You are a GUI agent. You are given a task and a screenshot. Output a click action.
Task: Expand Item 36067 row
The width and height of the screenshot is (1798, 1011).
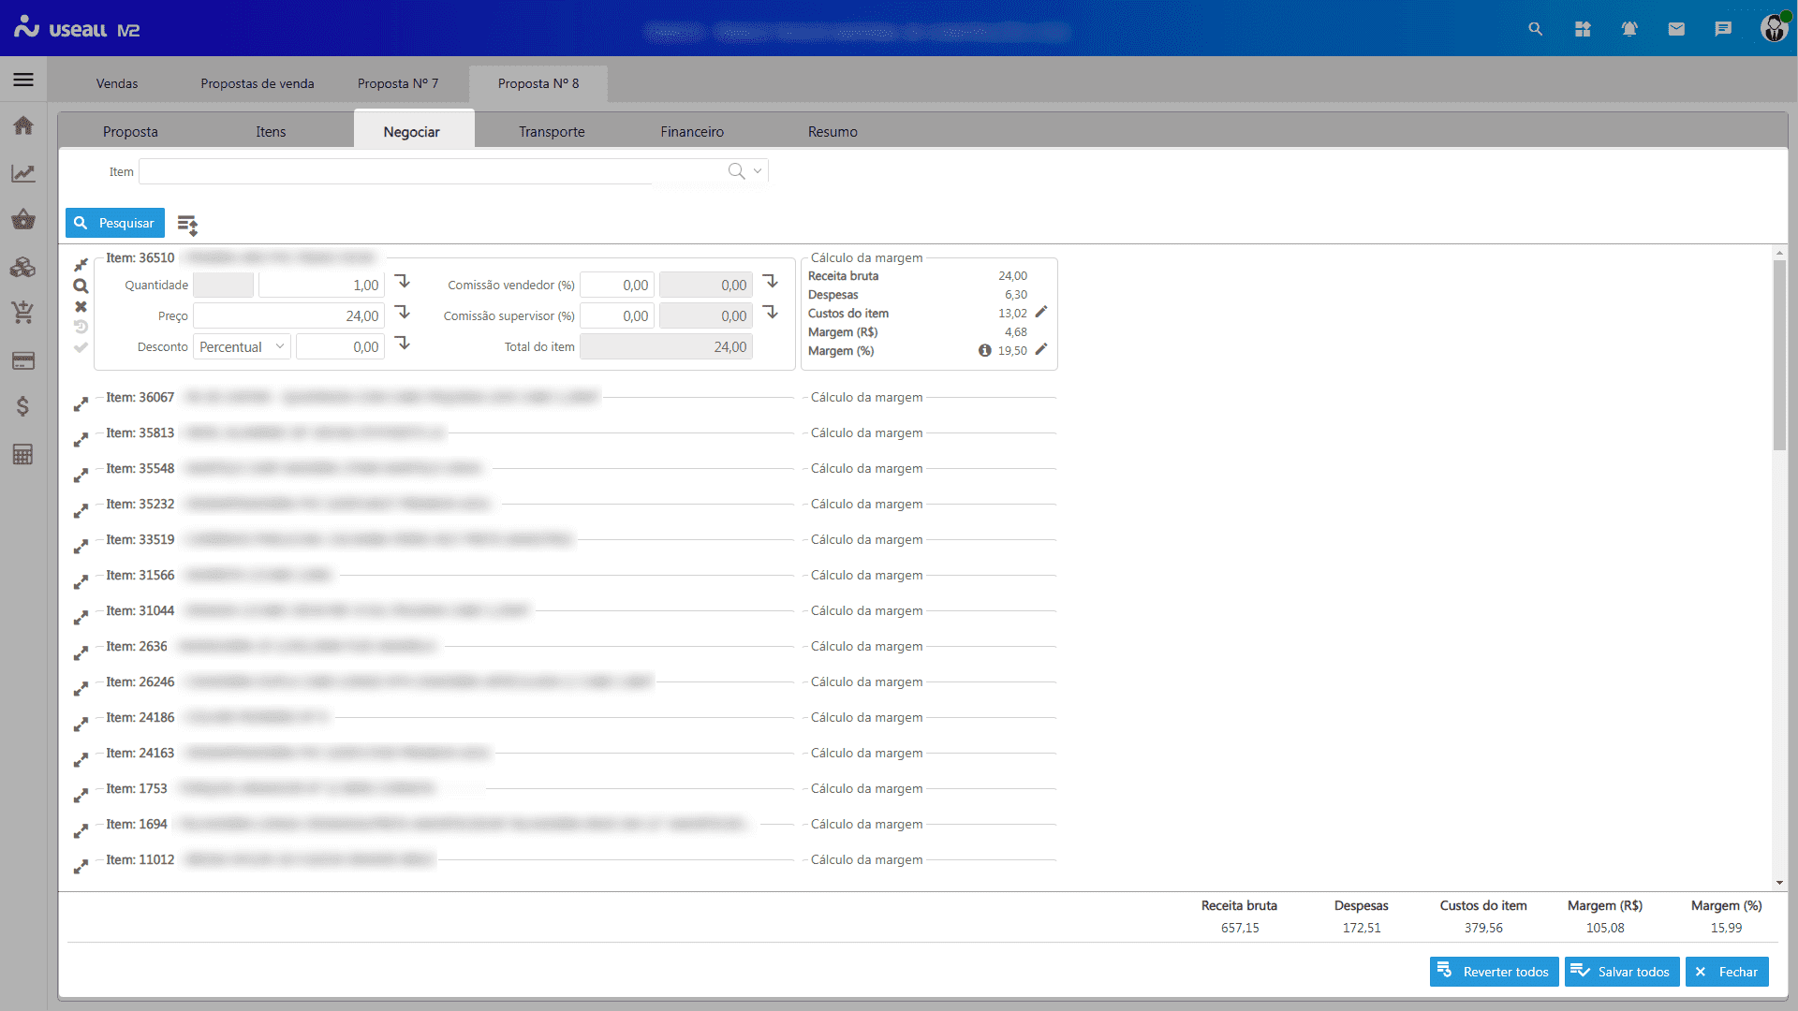pyautogui.click(x=81, y=404)
